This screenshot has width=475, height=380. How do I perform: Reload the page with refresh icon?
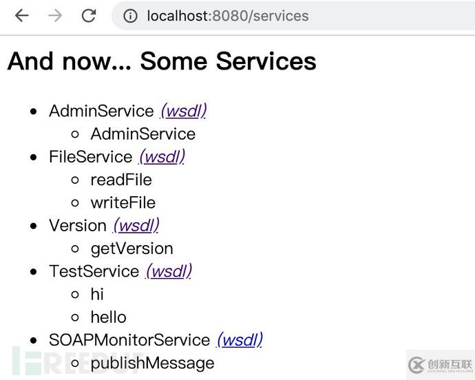(x=89, y=15)
